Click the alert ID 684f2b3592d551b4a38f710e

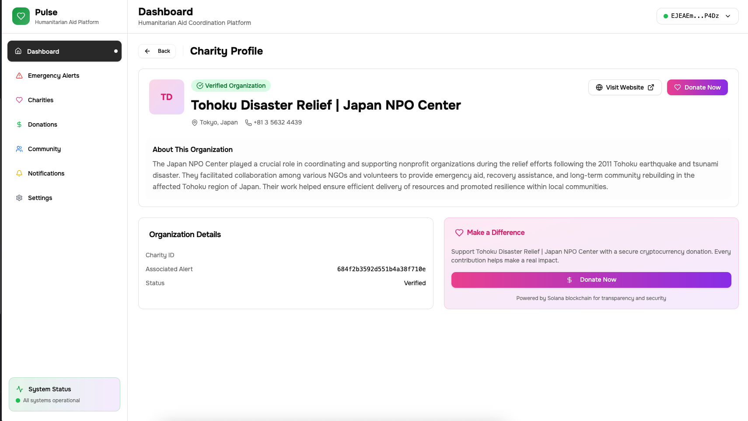click(381, 269)
